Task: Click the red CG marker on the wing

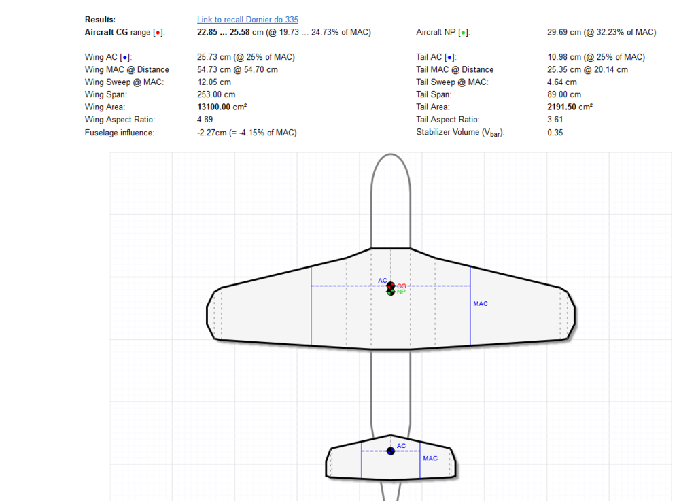Action: pos(391,286)
